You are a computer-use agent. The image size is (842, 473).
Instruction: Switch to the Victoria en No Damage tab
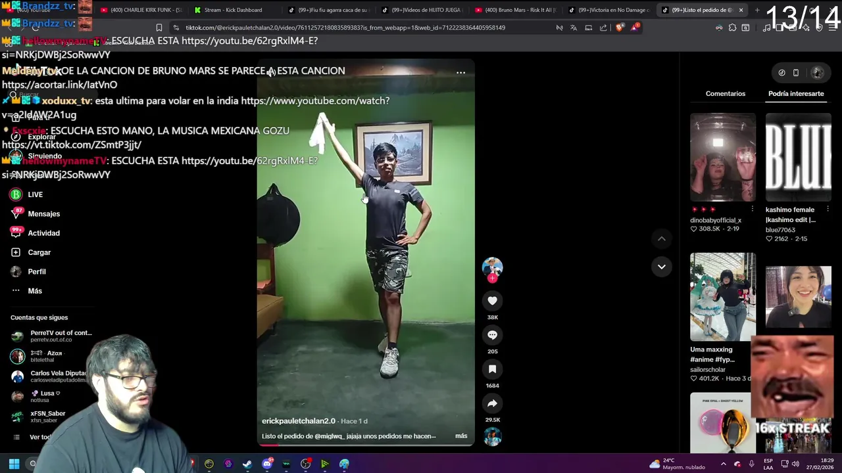(610, 10)
